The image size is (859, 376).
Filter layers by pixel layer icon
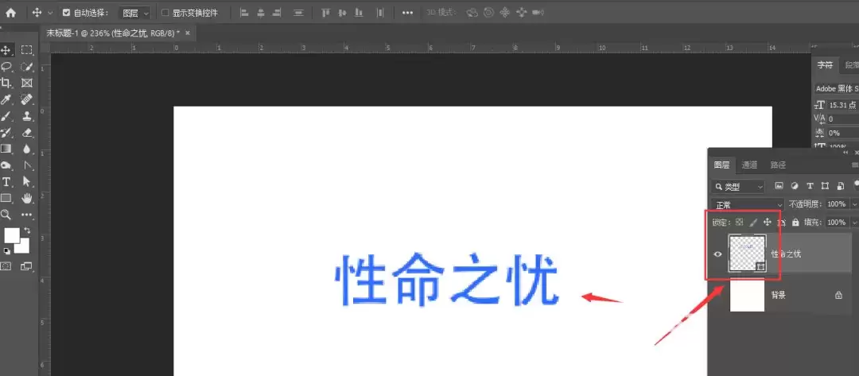click(x=779, y=186)
